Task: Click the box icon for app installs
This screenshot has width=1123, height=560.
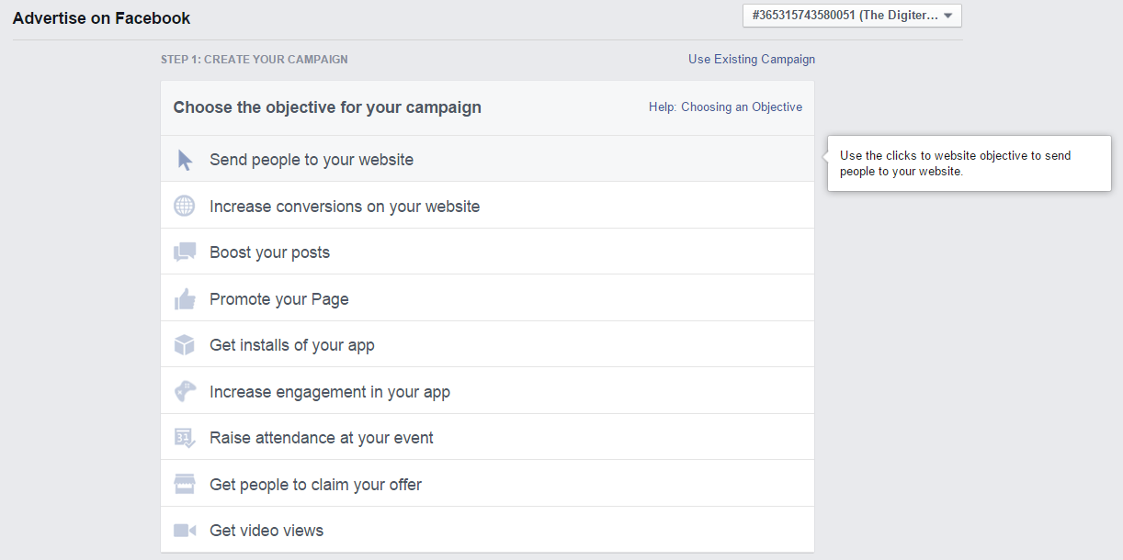Action: point(185,345)
